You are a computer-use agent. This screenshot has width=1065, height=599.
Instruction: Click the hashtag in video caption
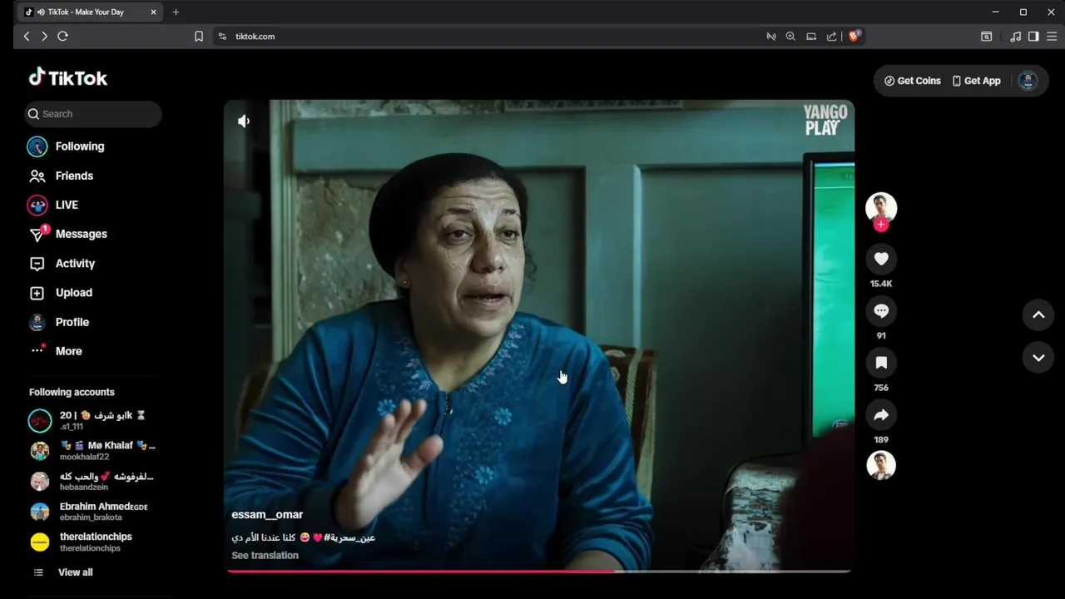coord(349,537)
